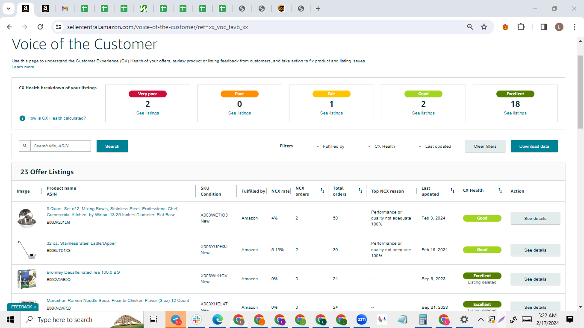Open Microsoft Edge from the taskbar
The height and width of the screenshot is (328, 584).
click(x=218, y=319)
